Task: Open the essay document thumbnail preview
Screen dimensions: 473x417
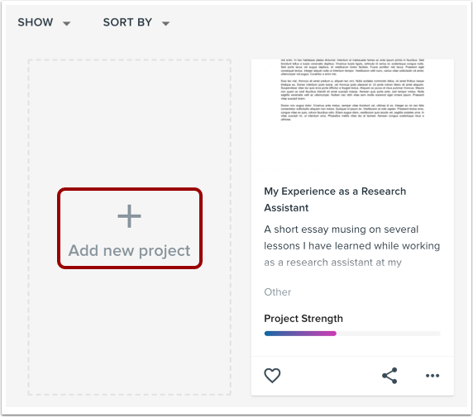Action: point(352,116)
